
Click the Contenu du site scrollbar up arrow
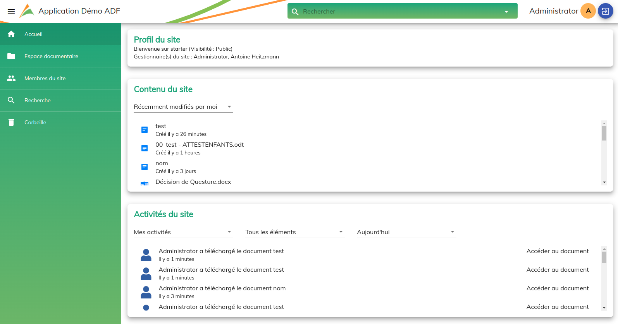(x=604, y=123)
